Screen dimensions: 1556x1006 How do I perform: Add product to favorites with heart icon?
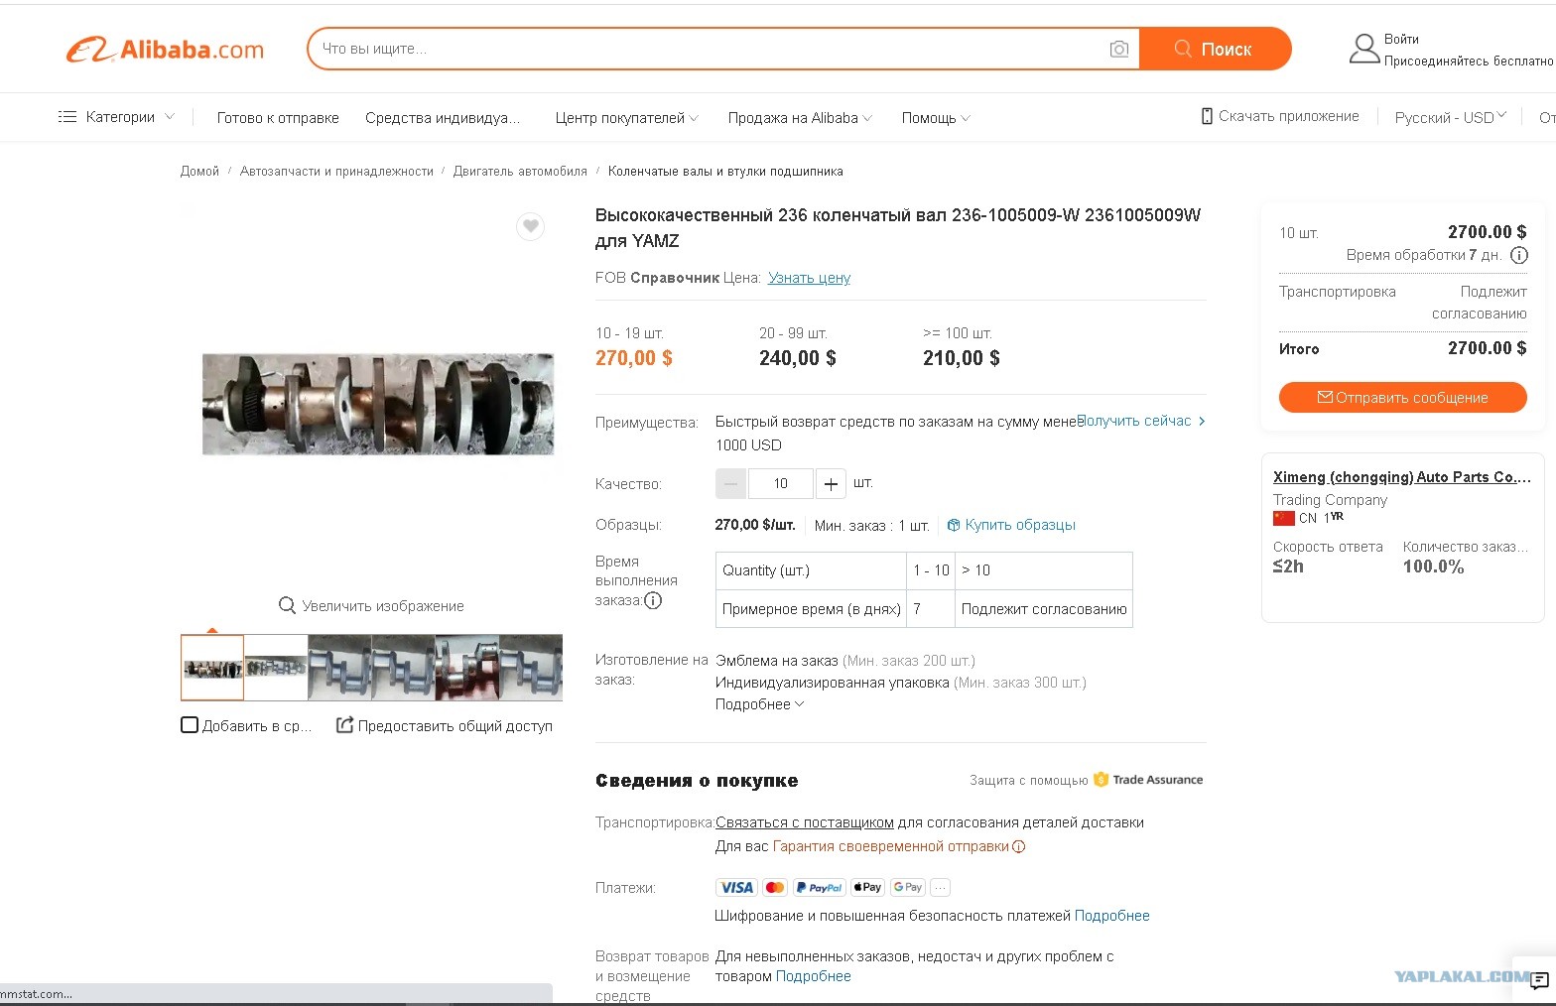click(x=531, y=226)
